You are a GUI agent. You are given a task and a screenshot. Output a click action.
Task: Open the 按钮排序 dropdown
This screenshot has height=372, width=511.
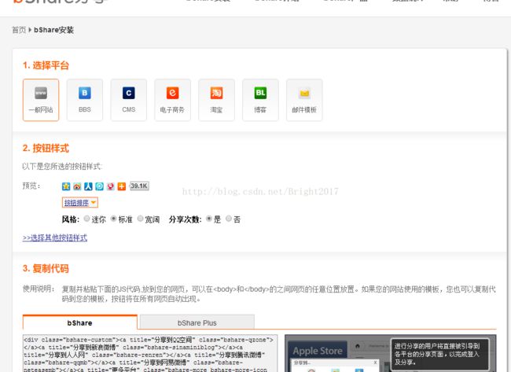click(x=80, y=203)
